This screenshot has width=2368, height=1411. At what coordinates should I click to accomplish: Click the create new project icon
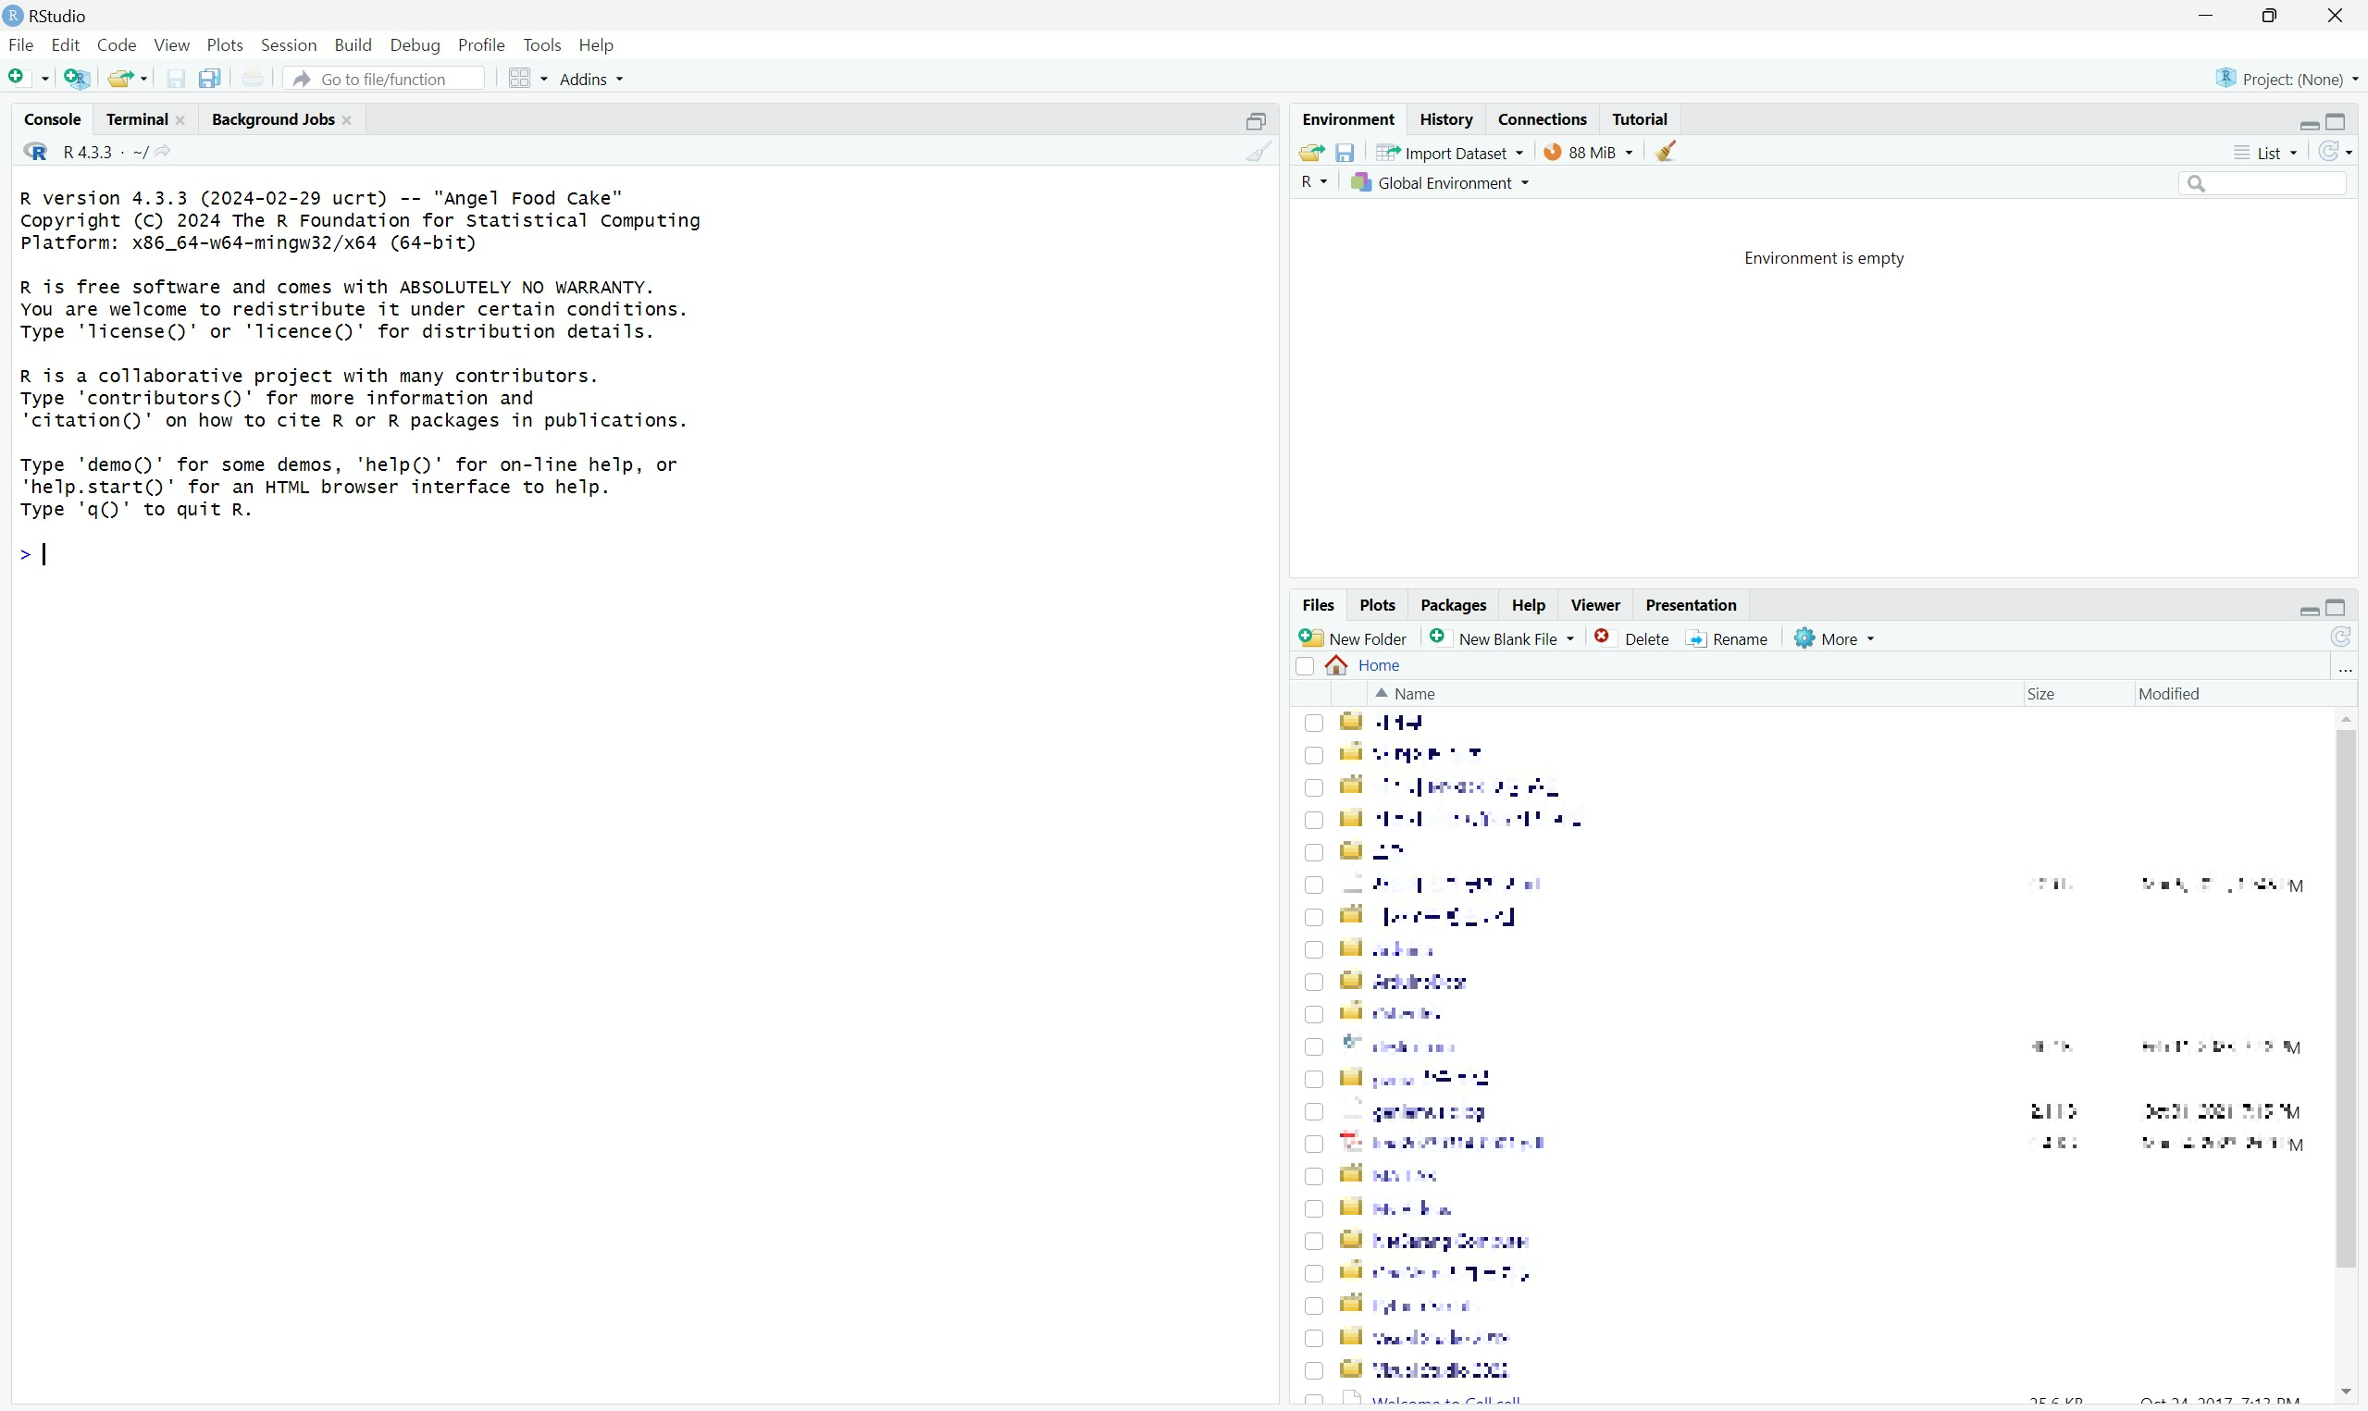(77, 79)
